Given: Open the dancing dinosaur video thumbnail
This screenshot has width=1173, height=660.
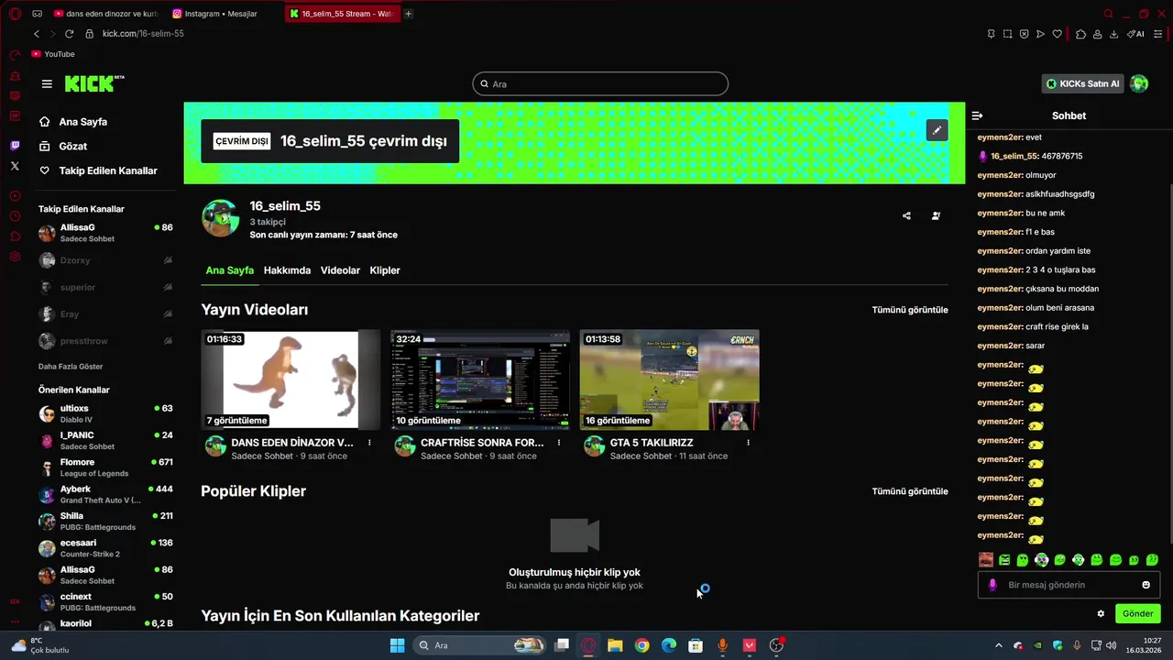Looking at the screenshot, I should [291, 379].
